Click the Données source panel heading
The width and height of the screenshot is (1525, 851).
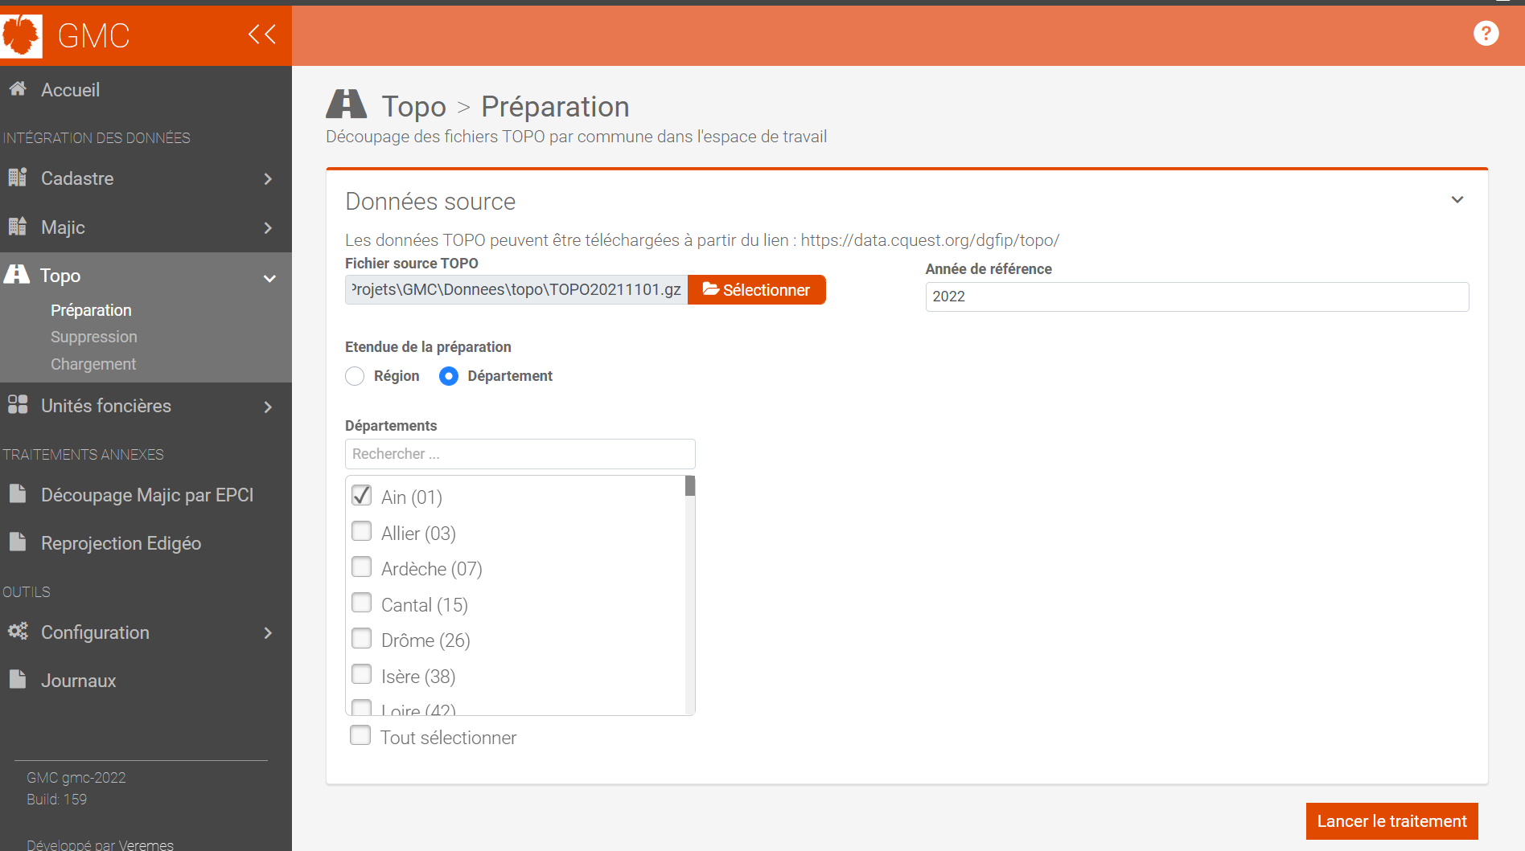[x=430, y=202]
